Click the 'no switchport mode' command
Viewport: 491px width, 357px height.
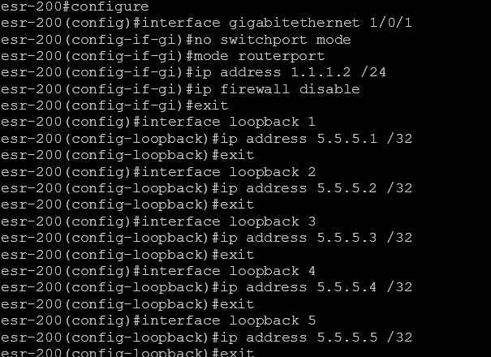(x=272, y=40)
